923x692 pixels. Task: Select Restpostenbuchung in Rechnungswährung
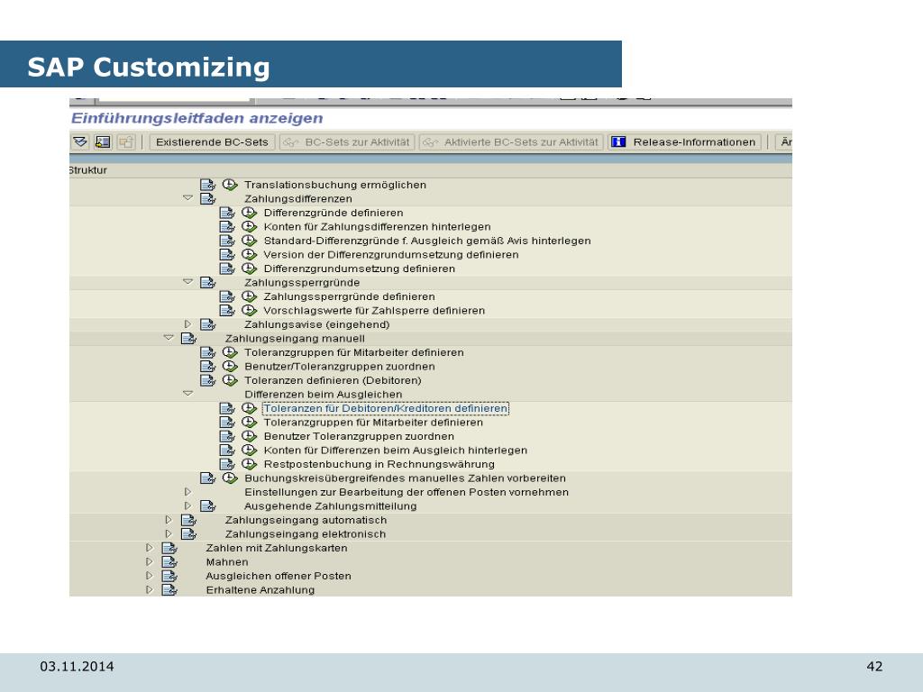click(379, 464)
